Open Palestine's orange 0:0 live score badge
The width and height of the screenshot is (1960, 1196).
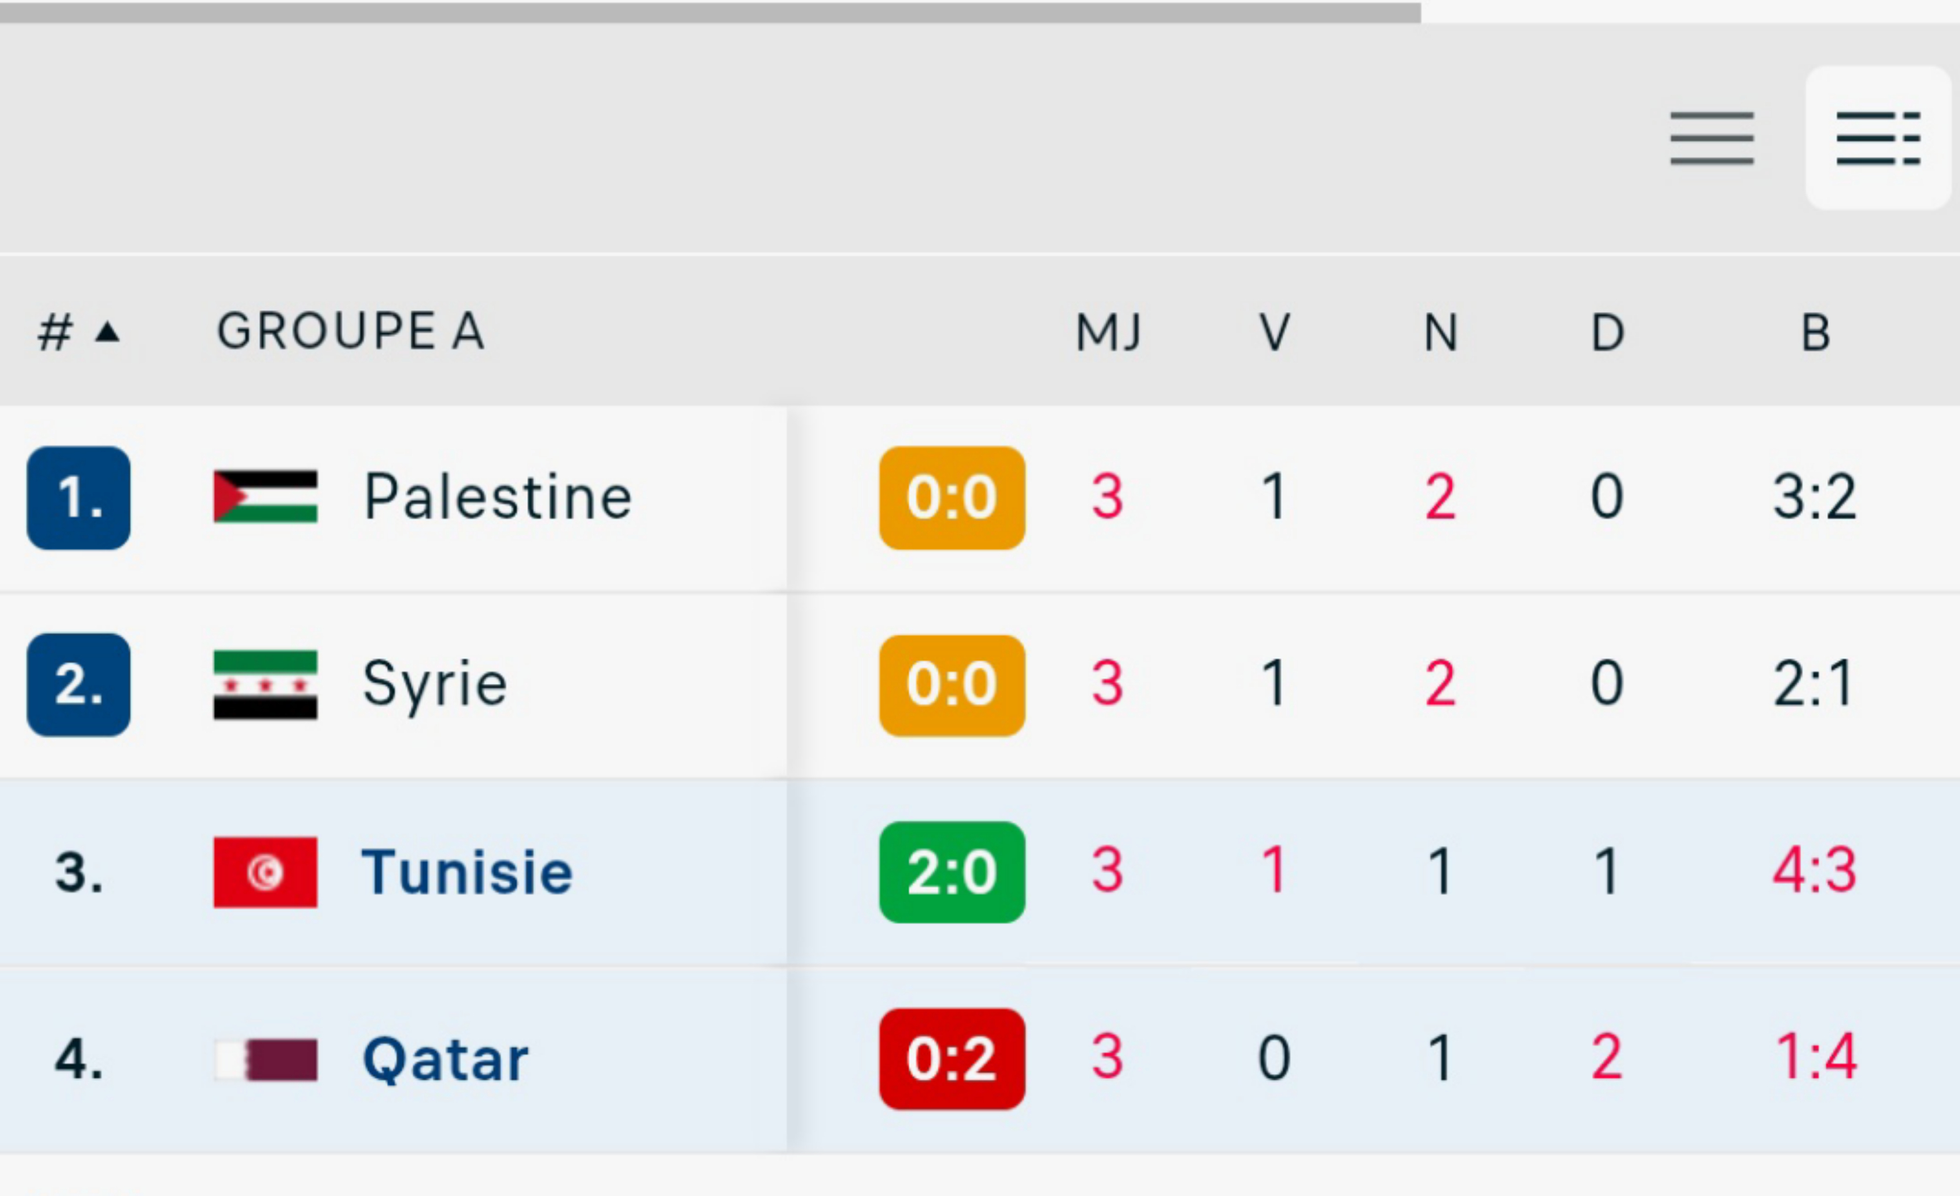(x=951, y=498)
